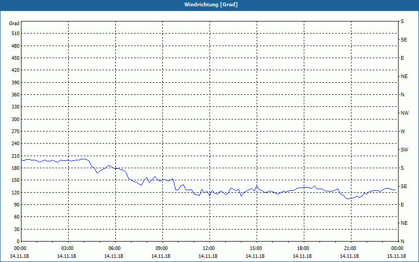Click the S compass label on the 180 gridline

pos(402,168)
